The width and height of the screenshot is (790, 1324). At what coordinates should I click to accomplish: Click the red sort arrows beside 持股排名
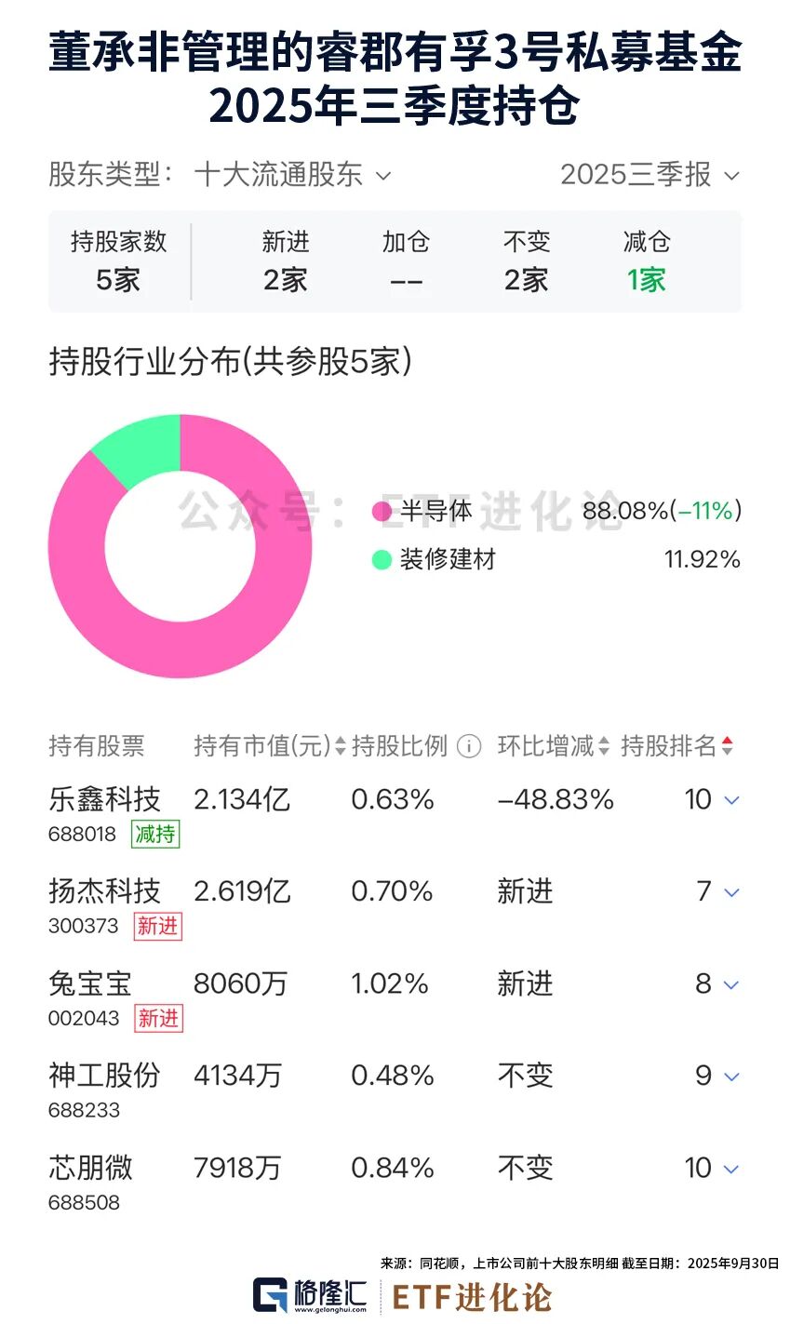pos(728,746)
